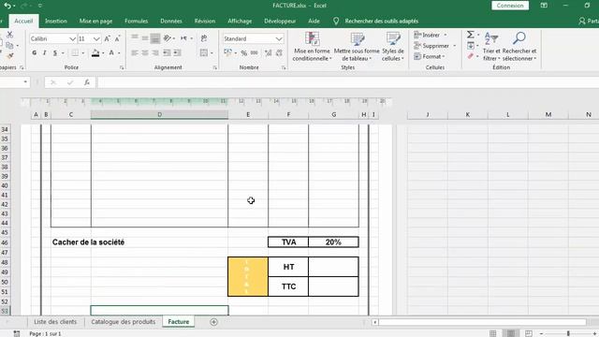Open the Format cells menu
The width and height of the screenshot is (599, 337).
(430, 56)
